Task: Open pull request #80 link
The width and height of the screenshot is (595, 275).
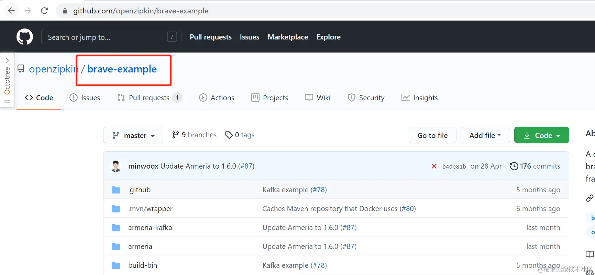Action: [408, 209]
